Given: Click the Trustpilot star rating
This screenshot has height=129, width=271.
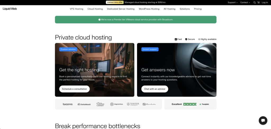Looking at the screenshot, I should (190, 104).
